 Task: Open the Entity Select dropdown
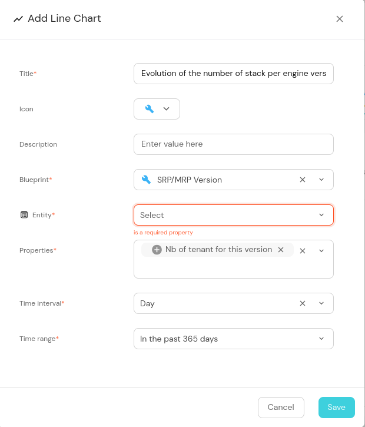pyautogui.click(x=233, y=215)
